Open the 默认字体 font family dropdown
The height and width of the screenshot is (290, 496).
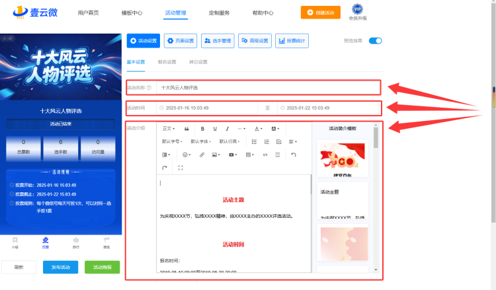[x=200, y=141]
